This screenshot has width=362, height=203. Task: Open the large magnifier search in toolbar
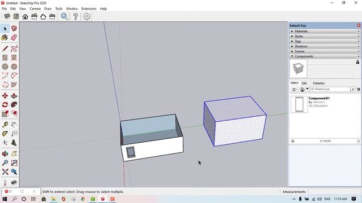point(64,16)
